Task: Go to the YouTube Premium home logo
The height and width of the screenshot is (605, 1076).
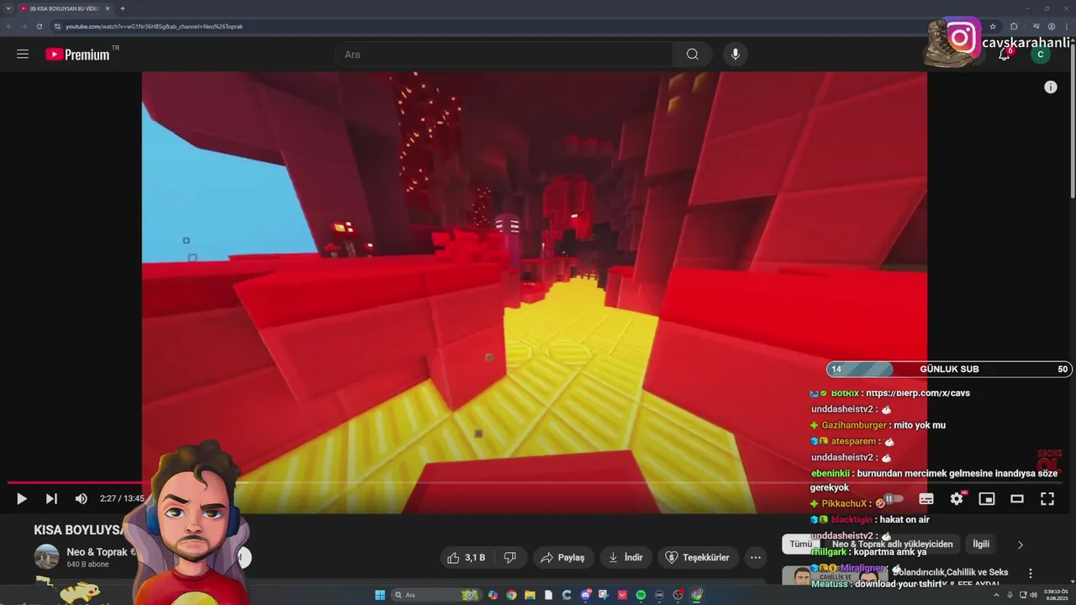Action: pyautogui.click(x=77, y=55)
